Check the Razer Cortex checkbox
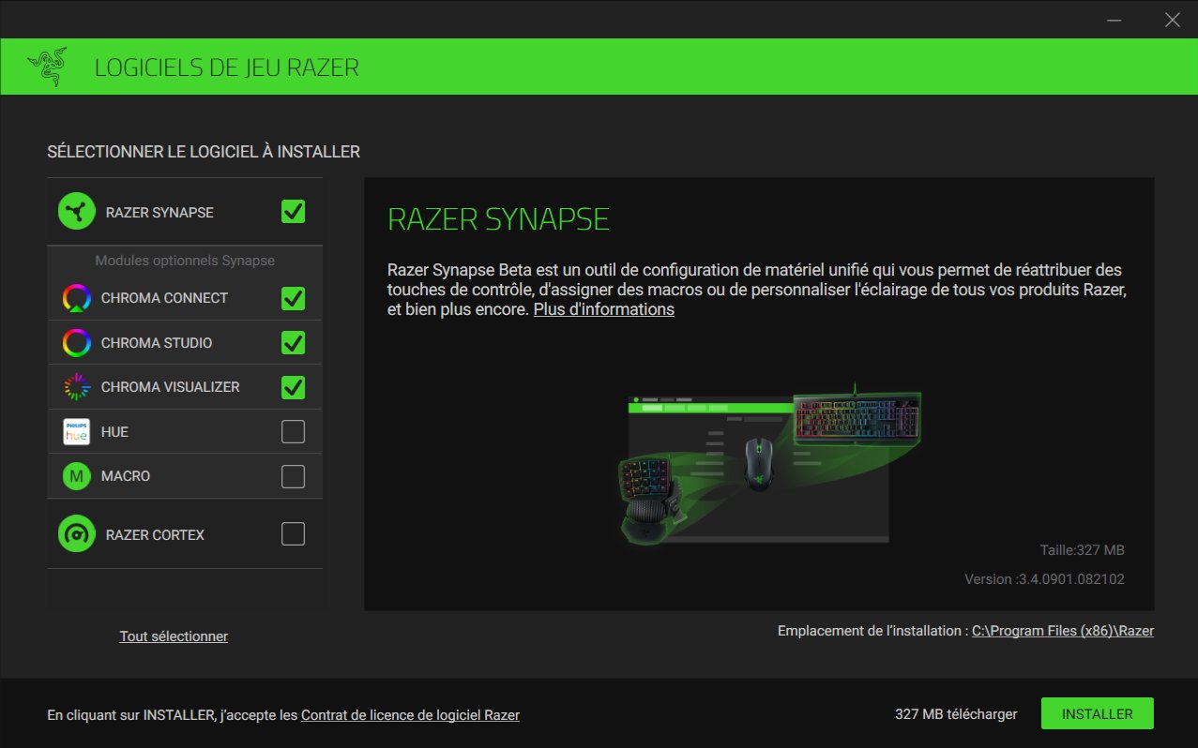Screen dimensions: 1198x748 293,533
